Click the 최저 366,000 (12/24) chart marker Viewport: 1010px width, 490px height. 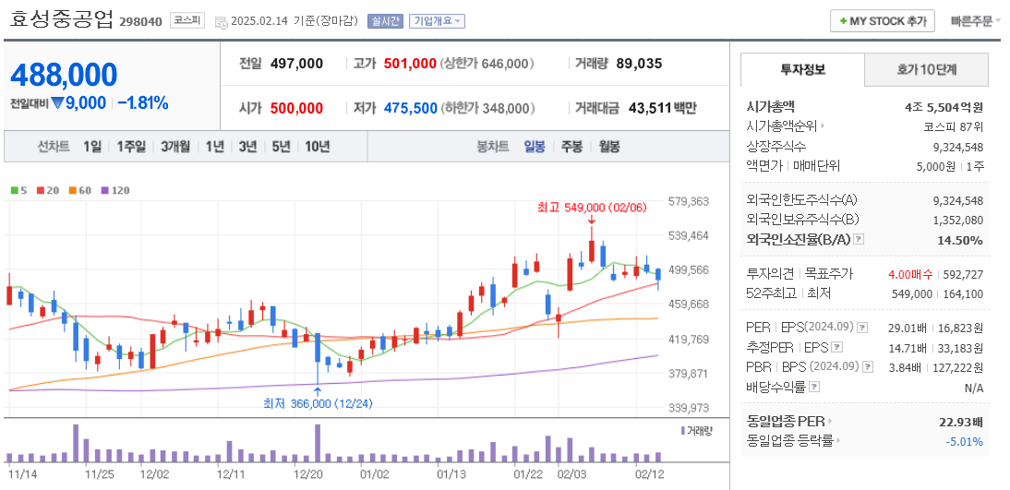(x=318, y=403)
